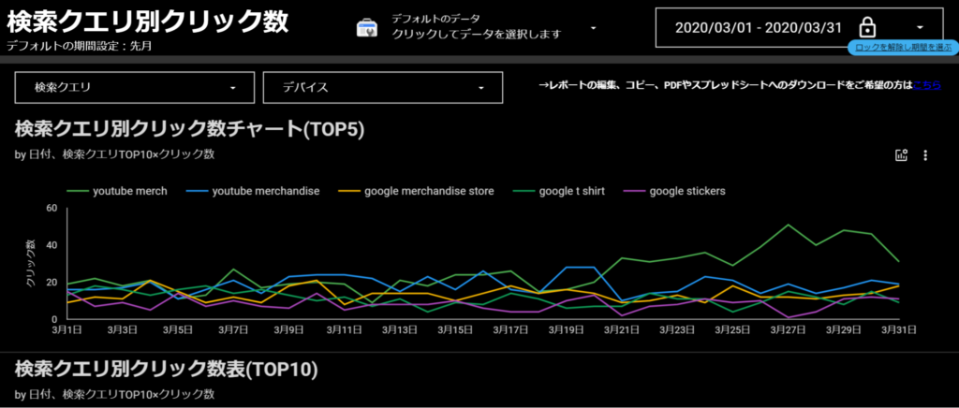Screen dimensions: 959x408
Task: Open chart export/explore icon
Action: (x=901, y=155)
